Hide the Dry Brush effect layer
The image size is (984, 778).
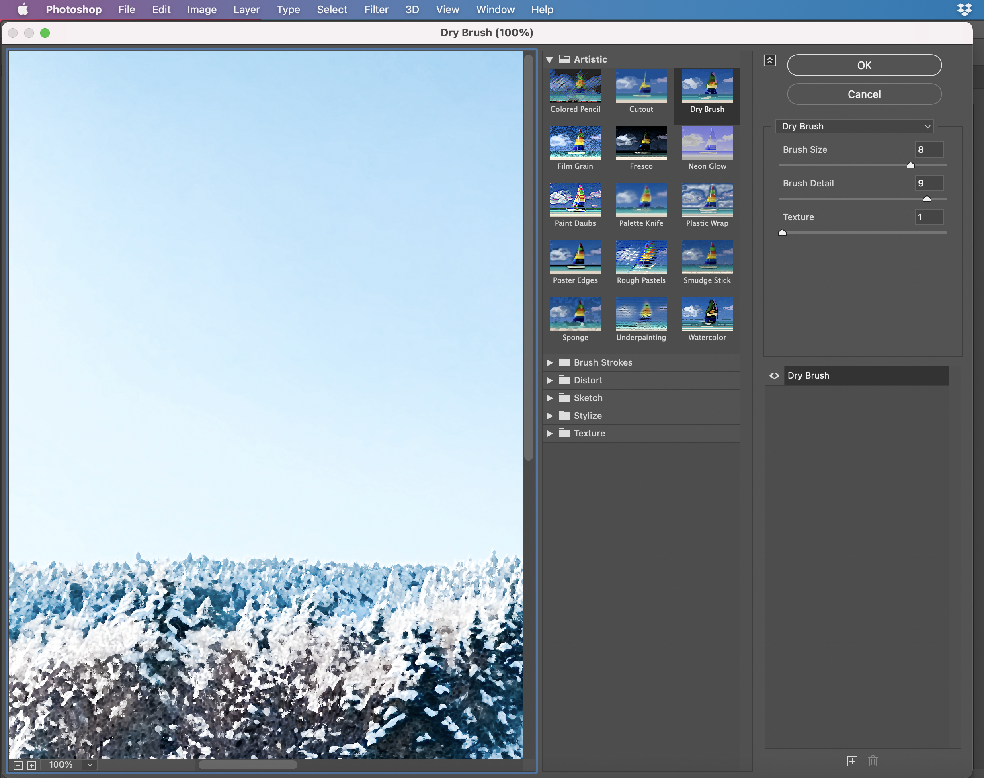[775, 375]
